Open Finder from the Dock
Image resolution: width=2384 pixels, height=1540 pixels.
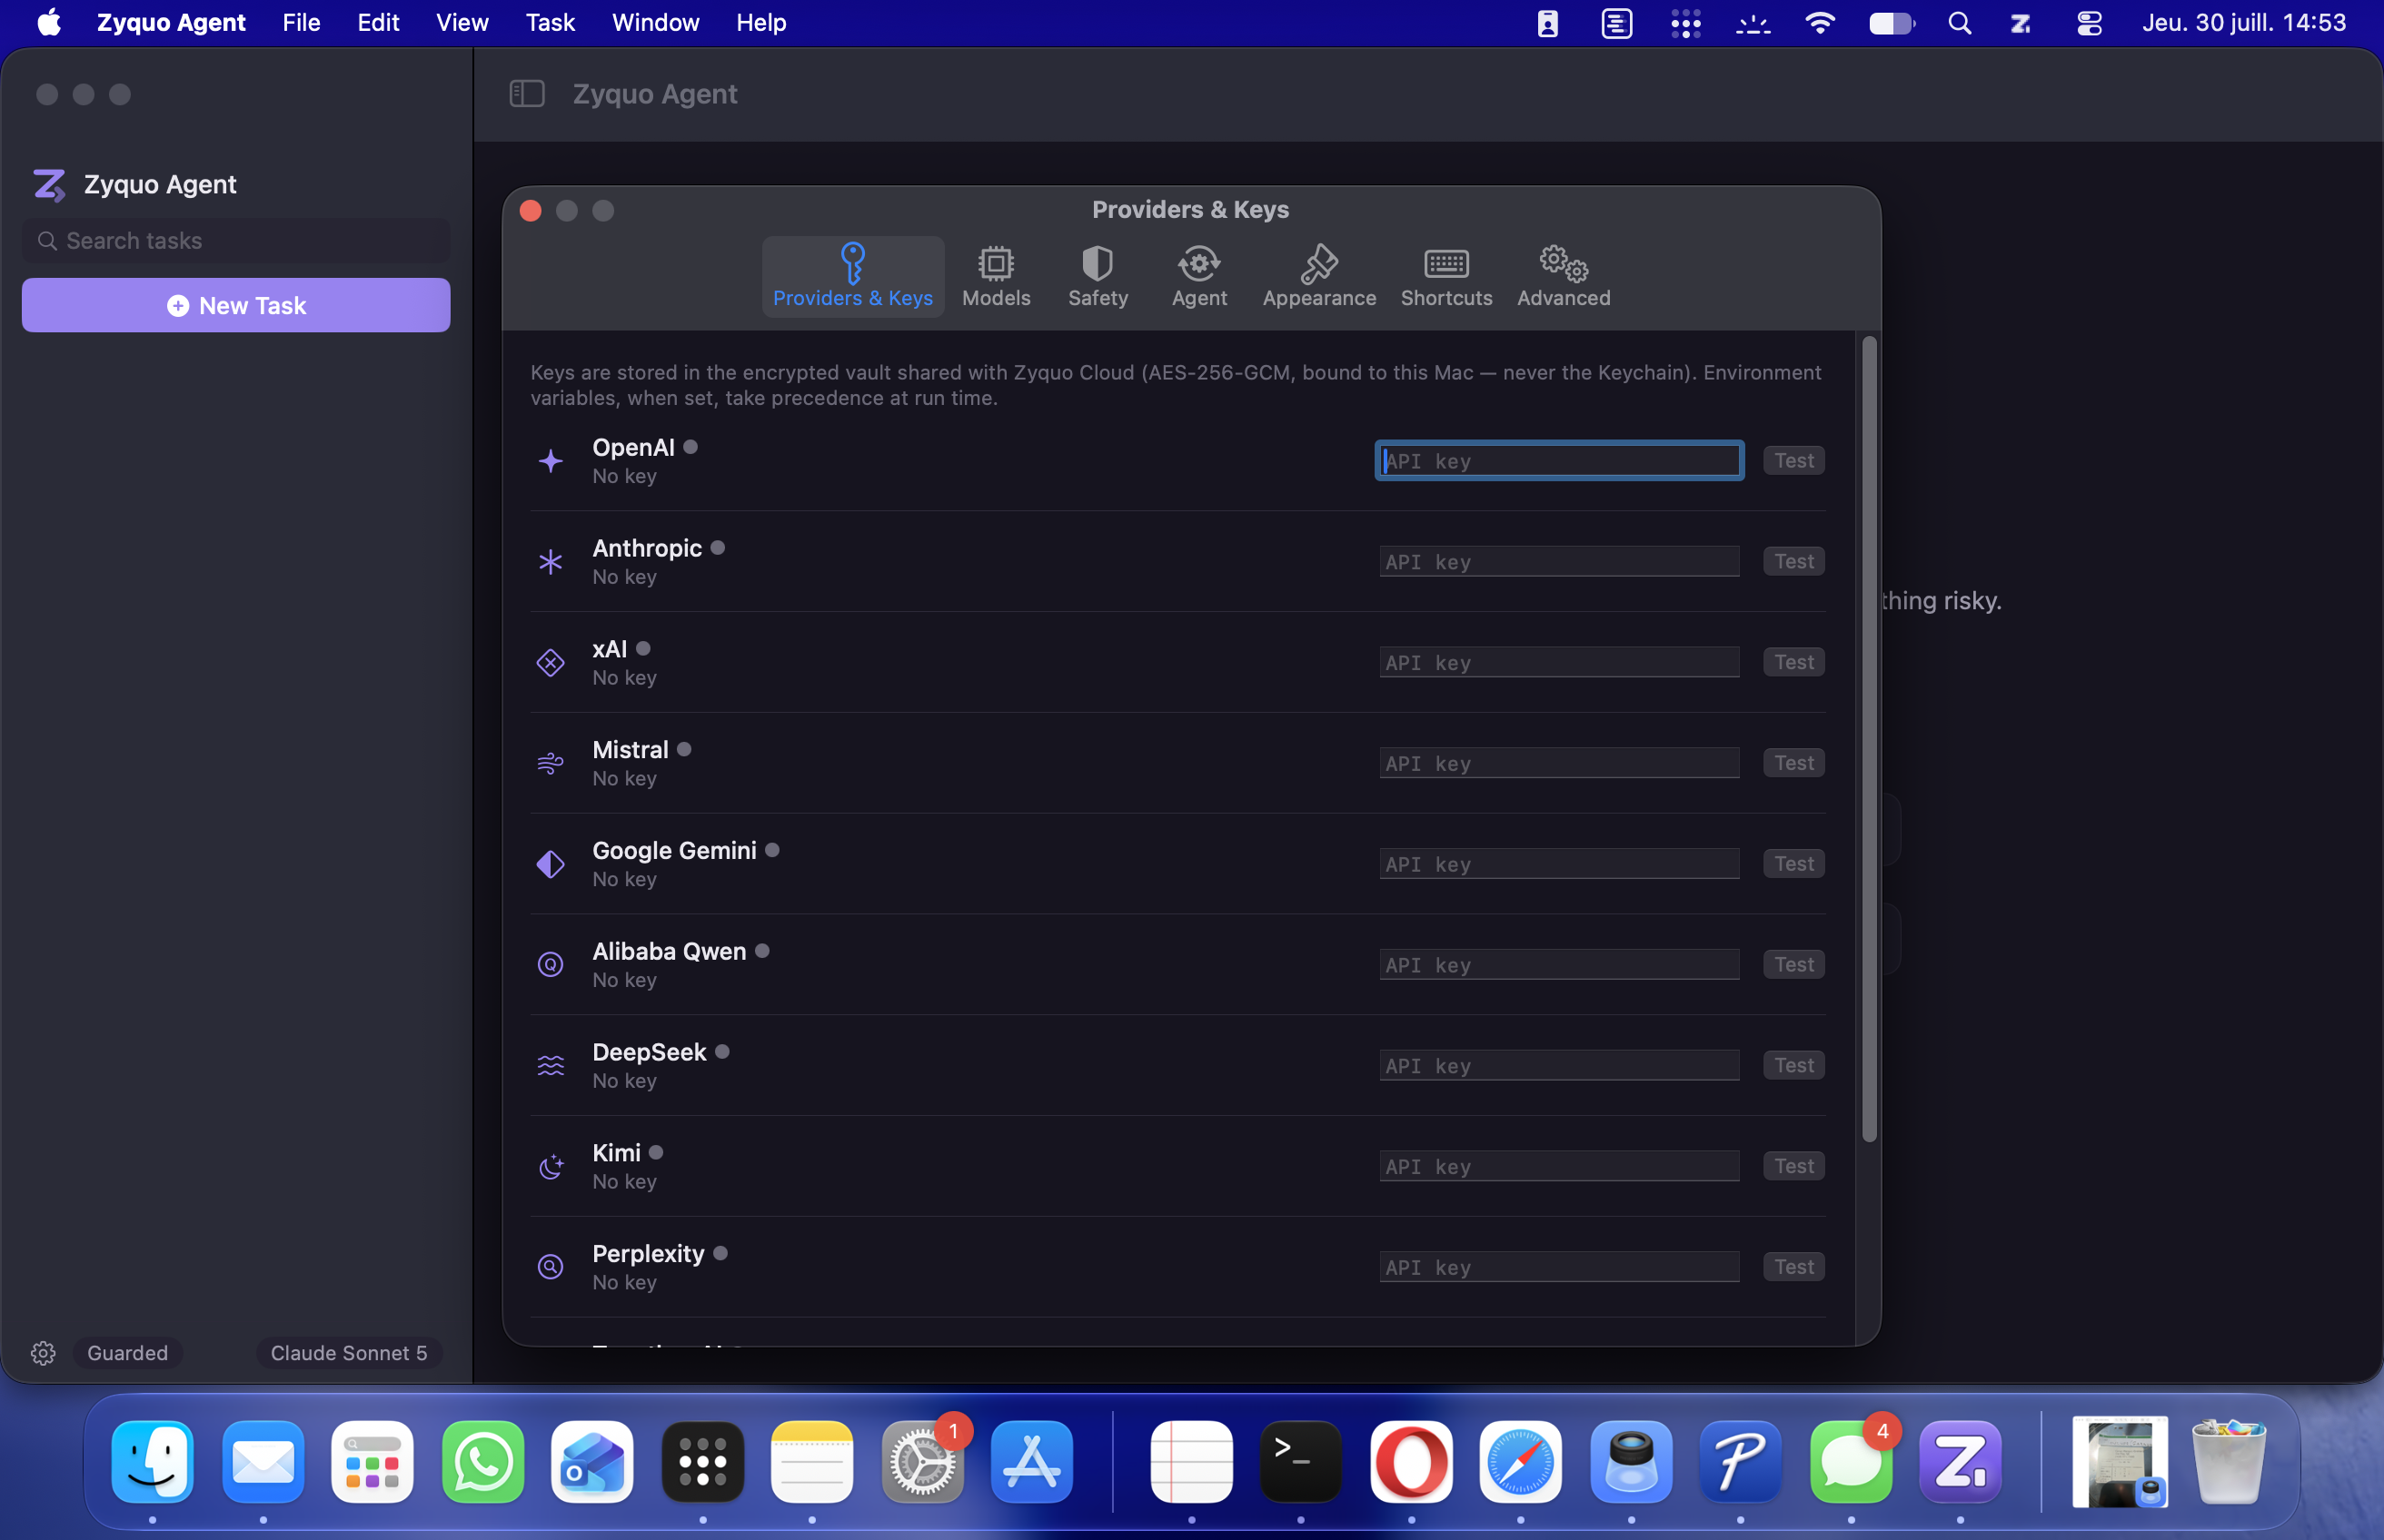tap(152, 1461)
